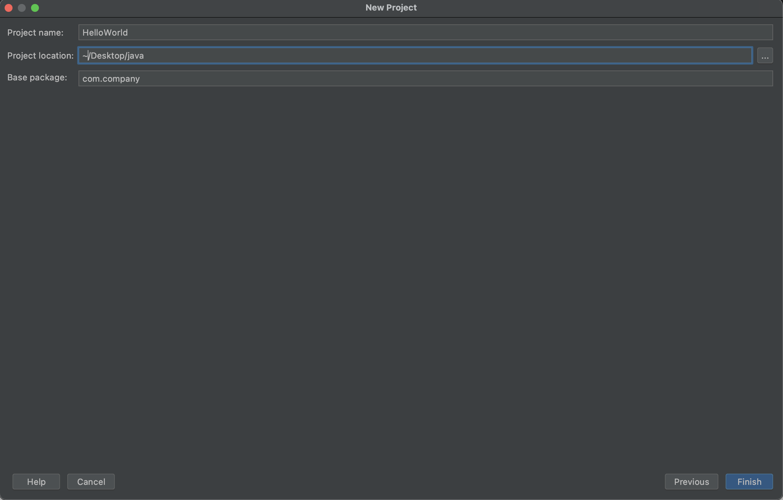
Task: Click the browse '...' button for project location
Action: pyautogui.click(x=765, y=55)
